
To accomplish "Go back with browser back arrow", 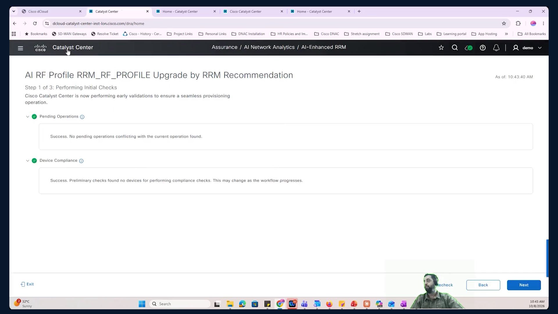I will point(15,24).
